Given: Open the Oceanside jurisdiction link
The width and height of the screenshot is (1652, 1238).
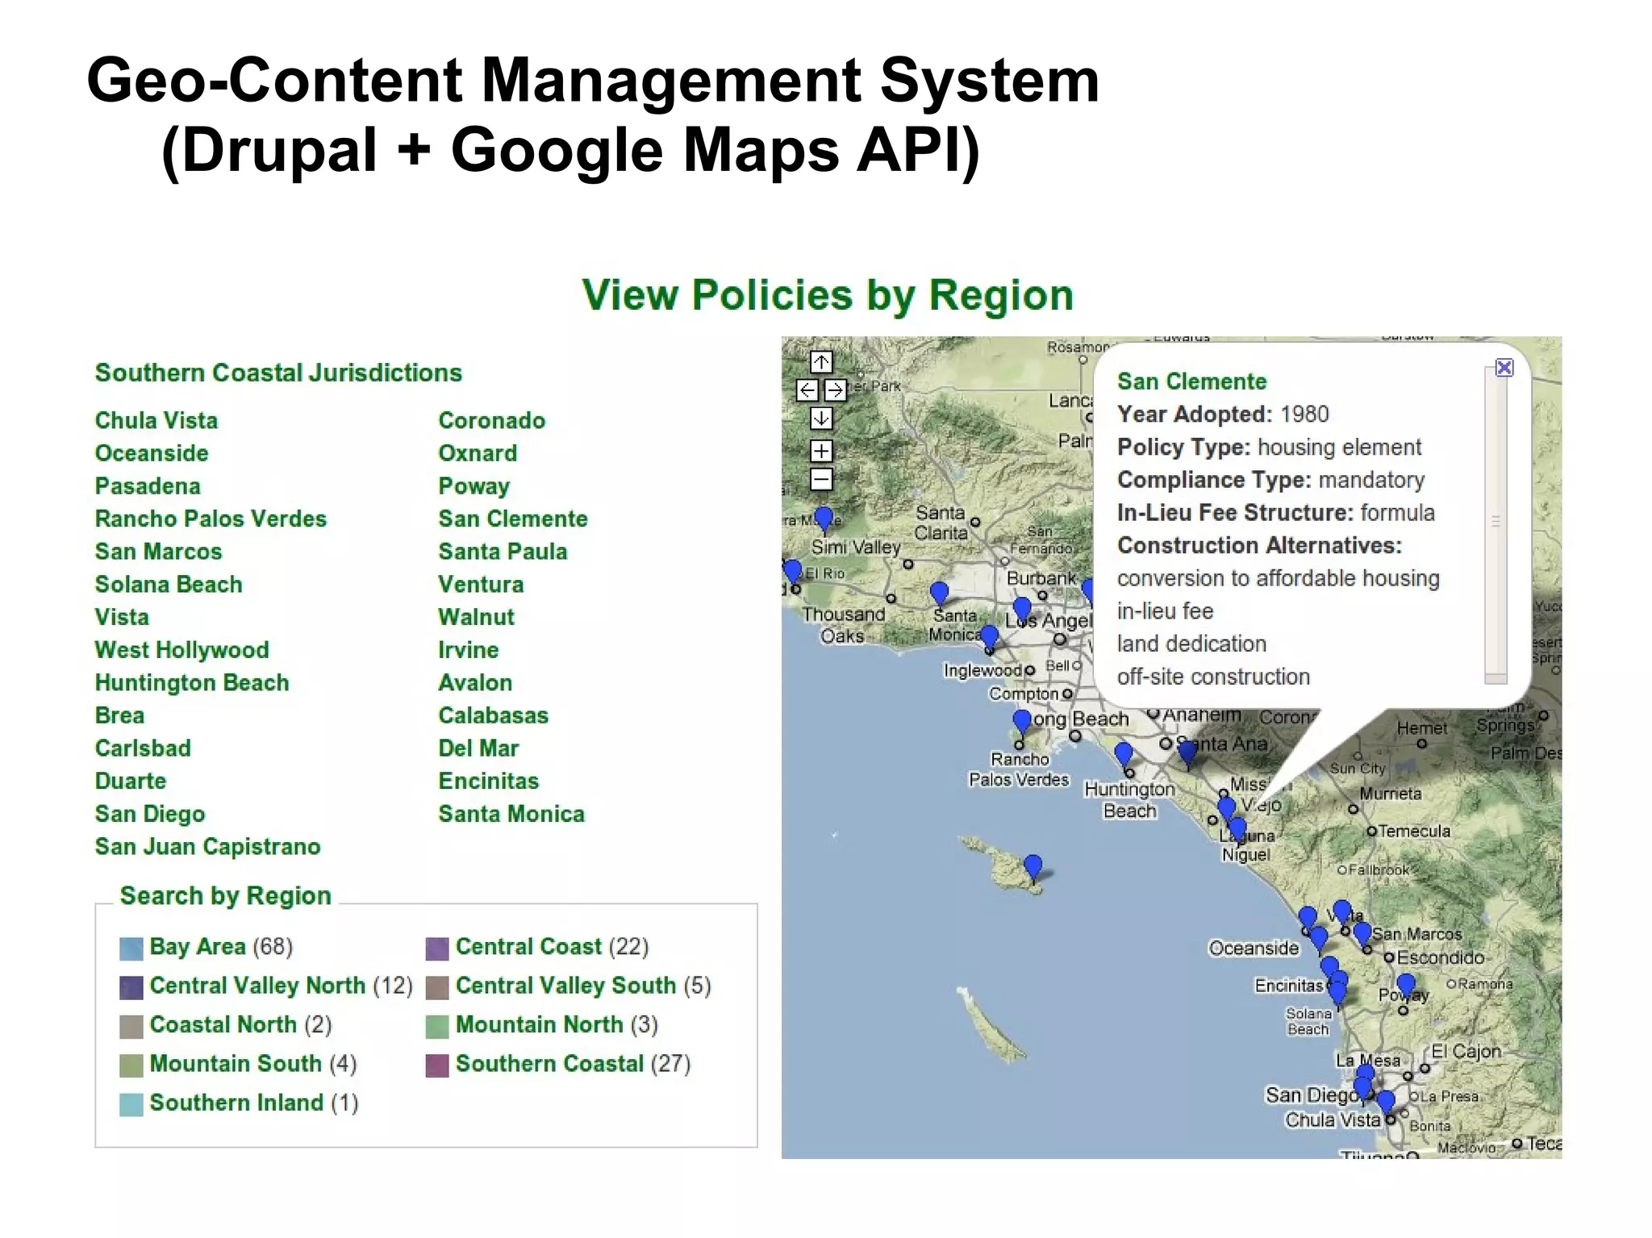Looking at the screenshot, I should 152,453.
